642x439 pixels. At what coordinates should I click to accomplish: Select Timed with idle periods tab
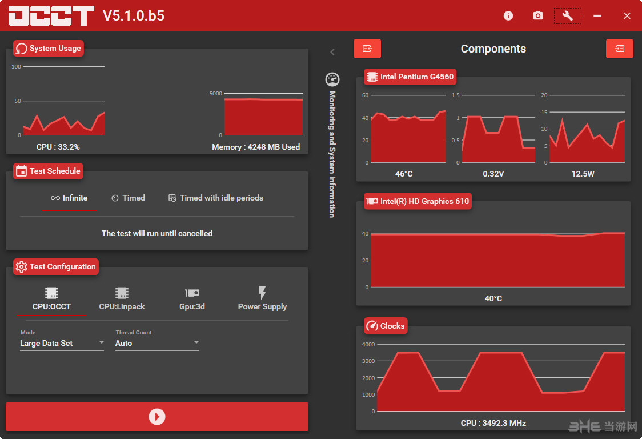[216, 198]
